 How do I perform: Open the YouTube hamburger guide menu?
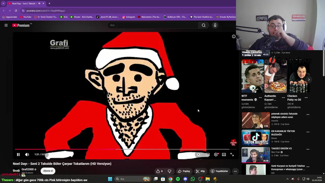(6, 25)
